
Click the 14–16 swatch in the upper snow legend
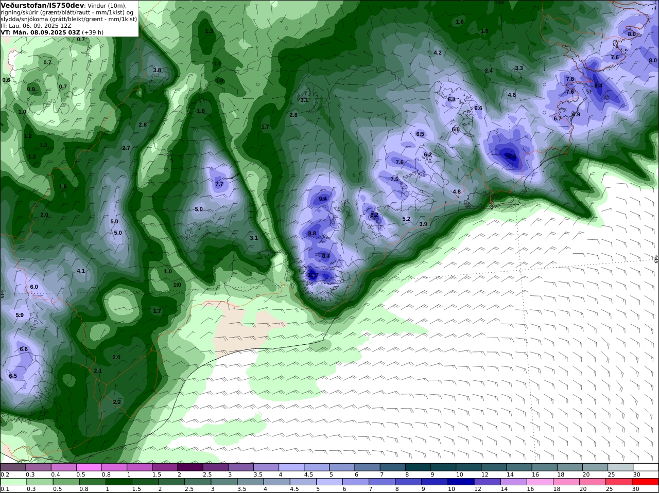[x=520, y=467]
